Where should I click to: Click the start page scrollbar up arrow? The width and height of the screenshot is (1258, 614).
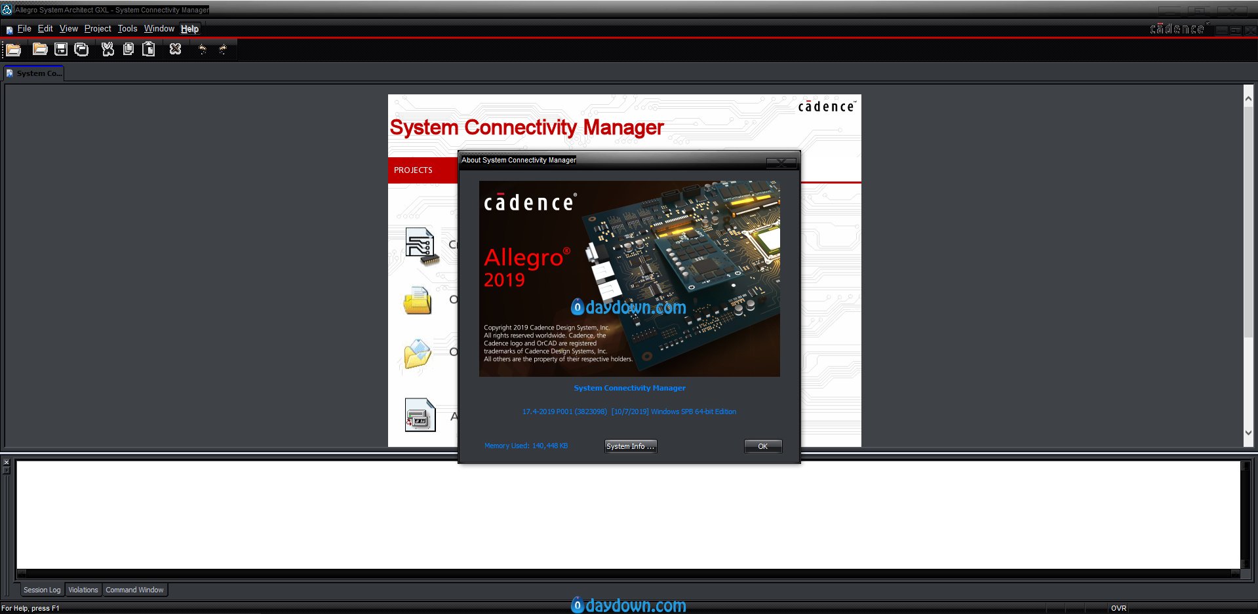click(1248, 99)
